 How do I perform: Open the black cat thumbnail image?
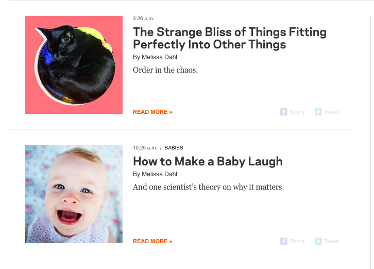[x=74, y=65]
